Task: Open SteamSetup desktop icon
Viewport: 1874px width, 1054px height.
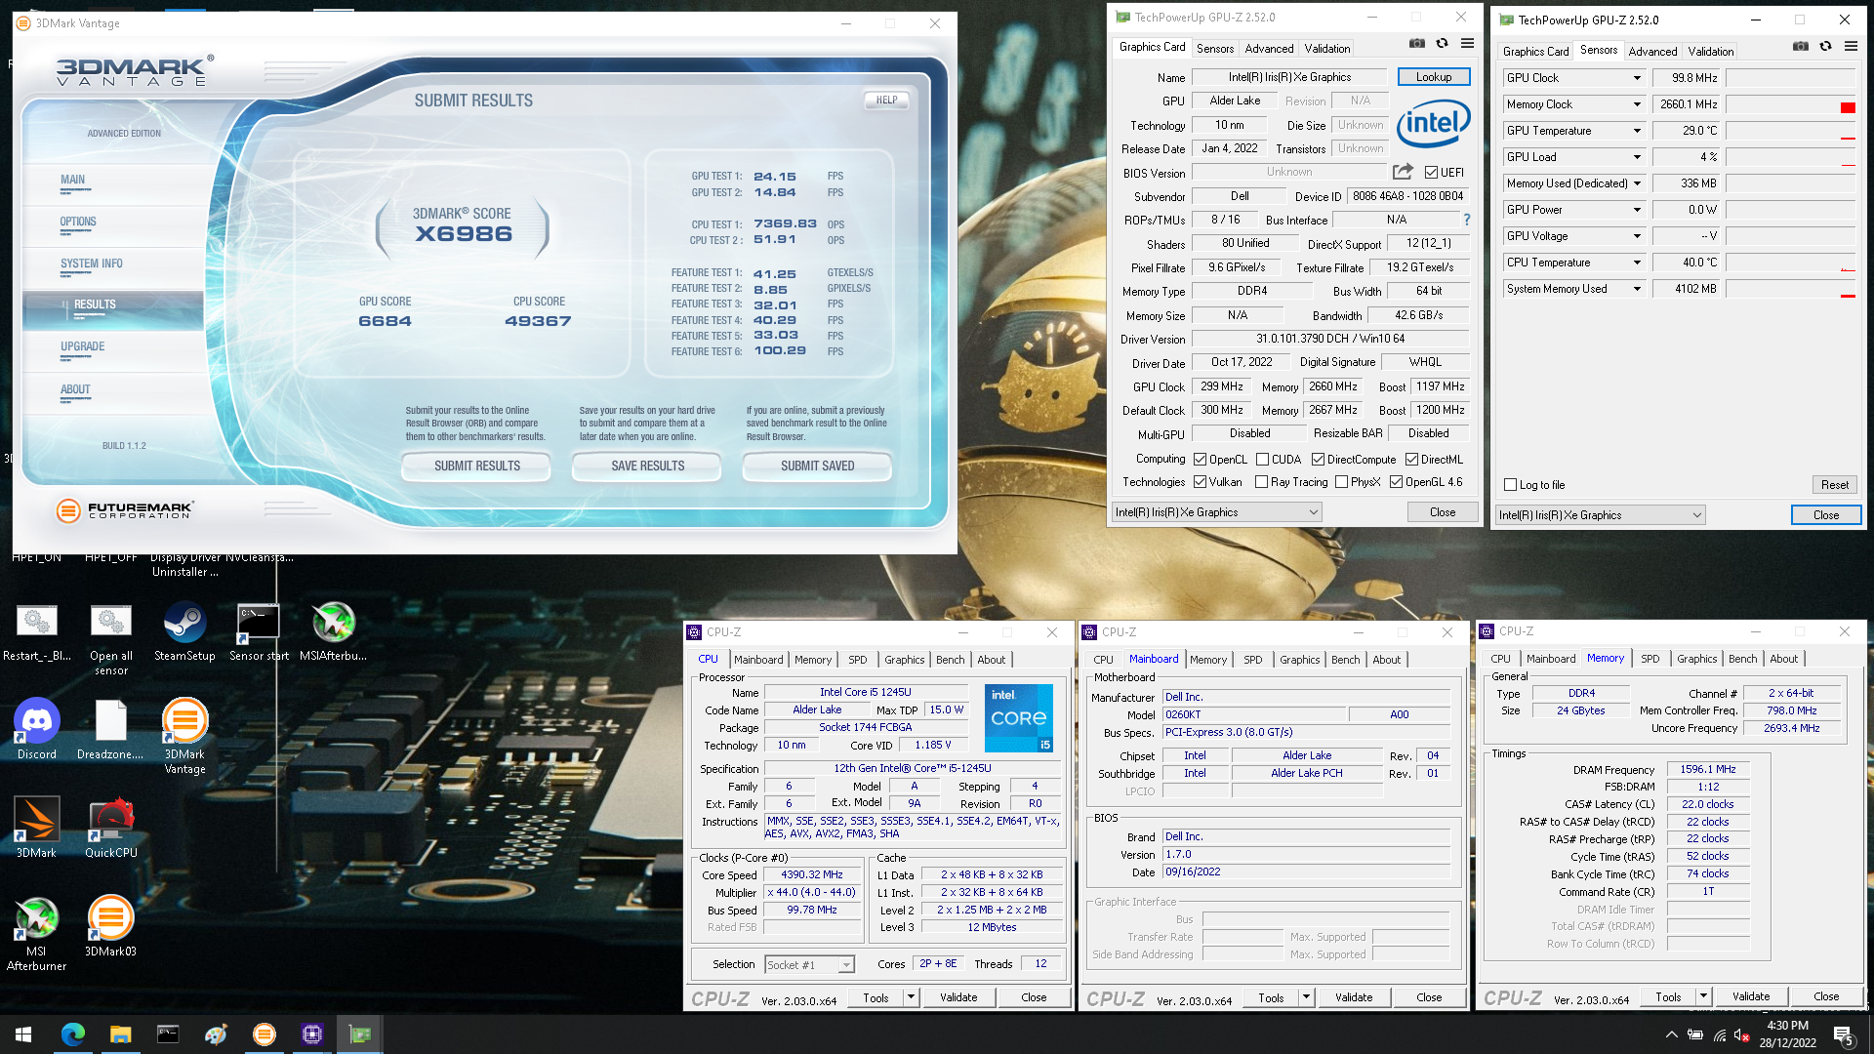Action: [184, 631]
